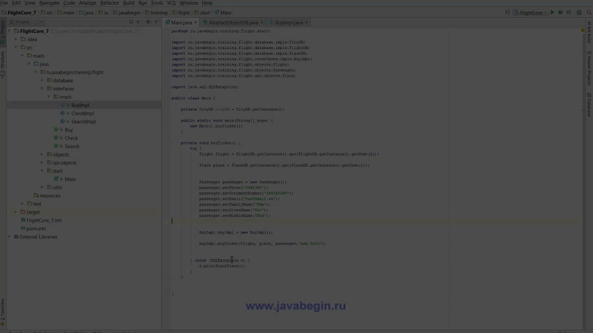Select SearchImpl class in project tree

coord(83,122)
